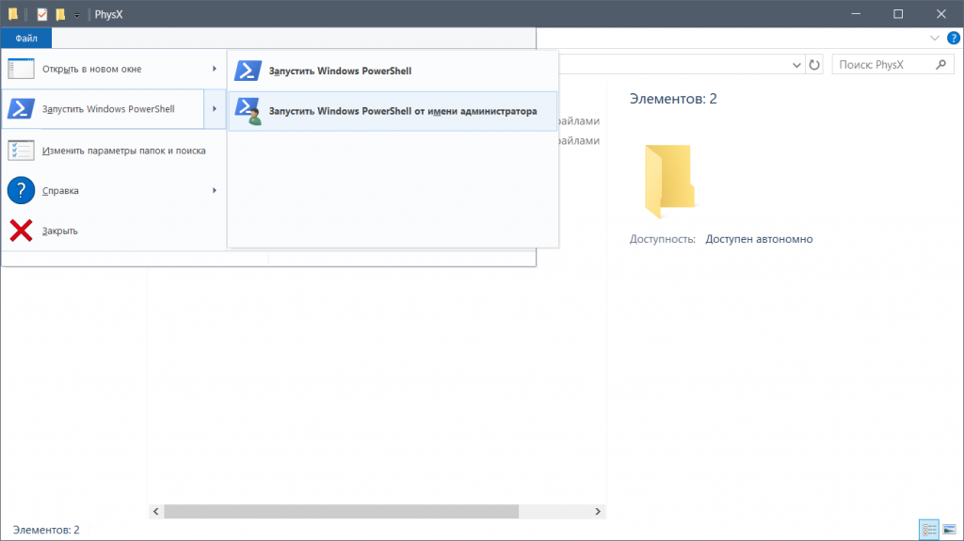
Task: Launch Windows PowerShell from the submenu
Action: (340, 71)
